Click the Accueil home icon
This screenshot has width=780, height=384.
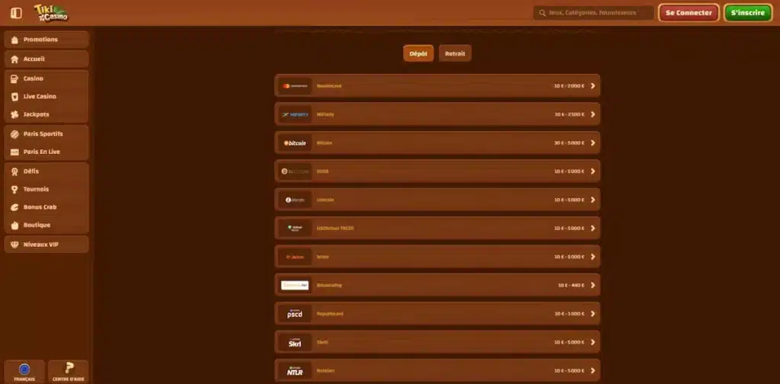pyautogui.click(x=14, y=59)
